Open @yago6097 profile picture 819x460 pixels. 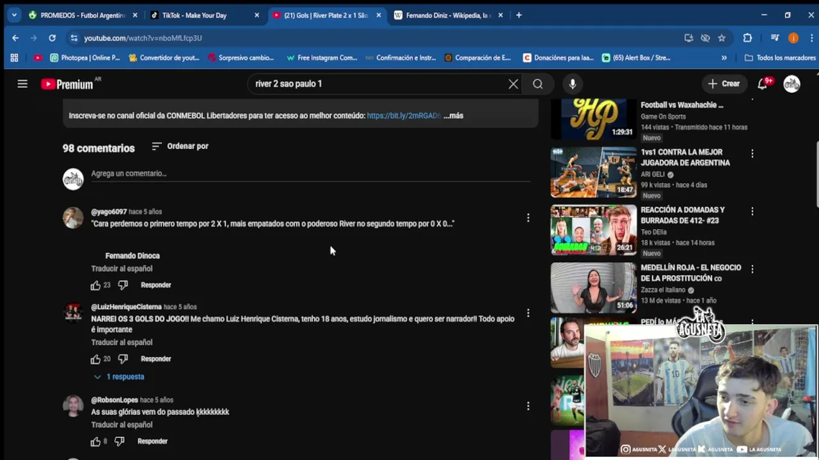click(73, 218)
